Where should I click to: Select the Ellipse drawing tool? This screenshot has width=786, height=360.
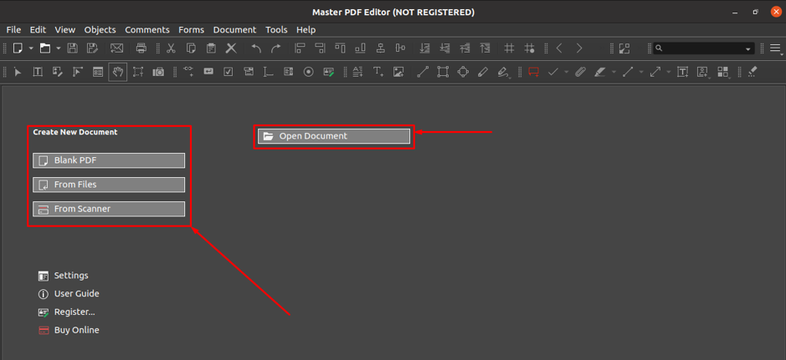coord(463,72)
